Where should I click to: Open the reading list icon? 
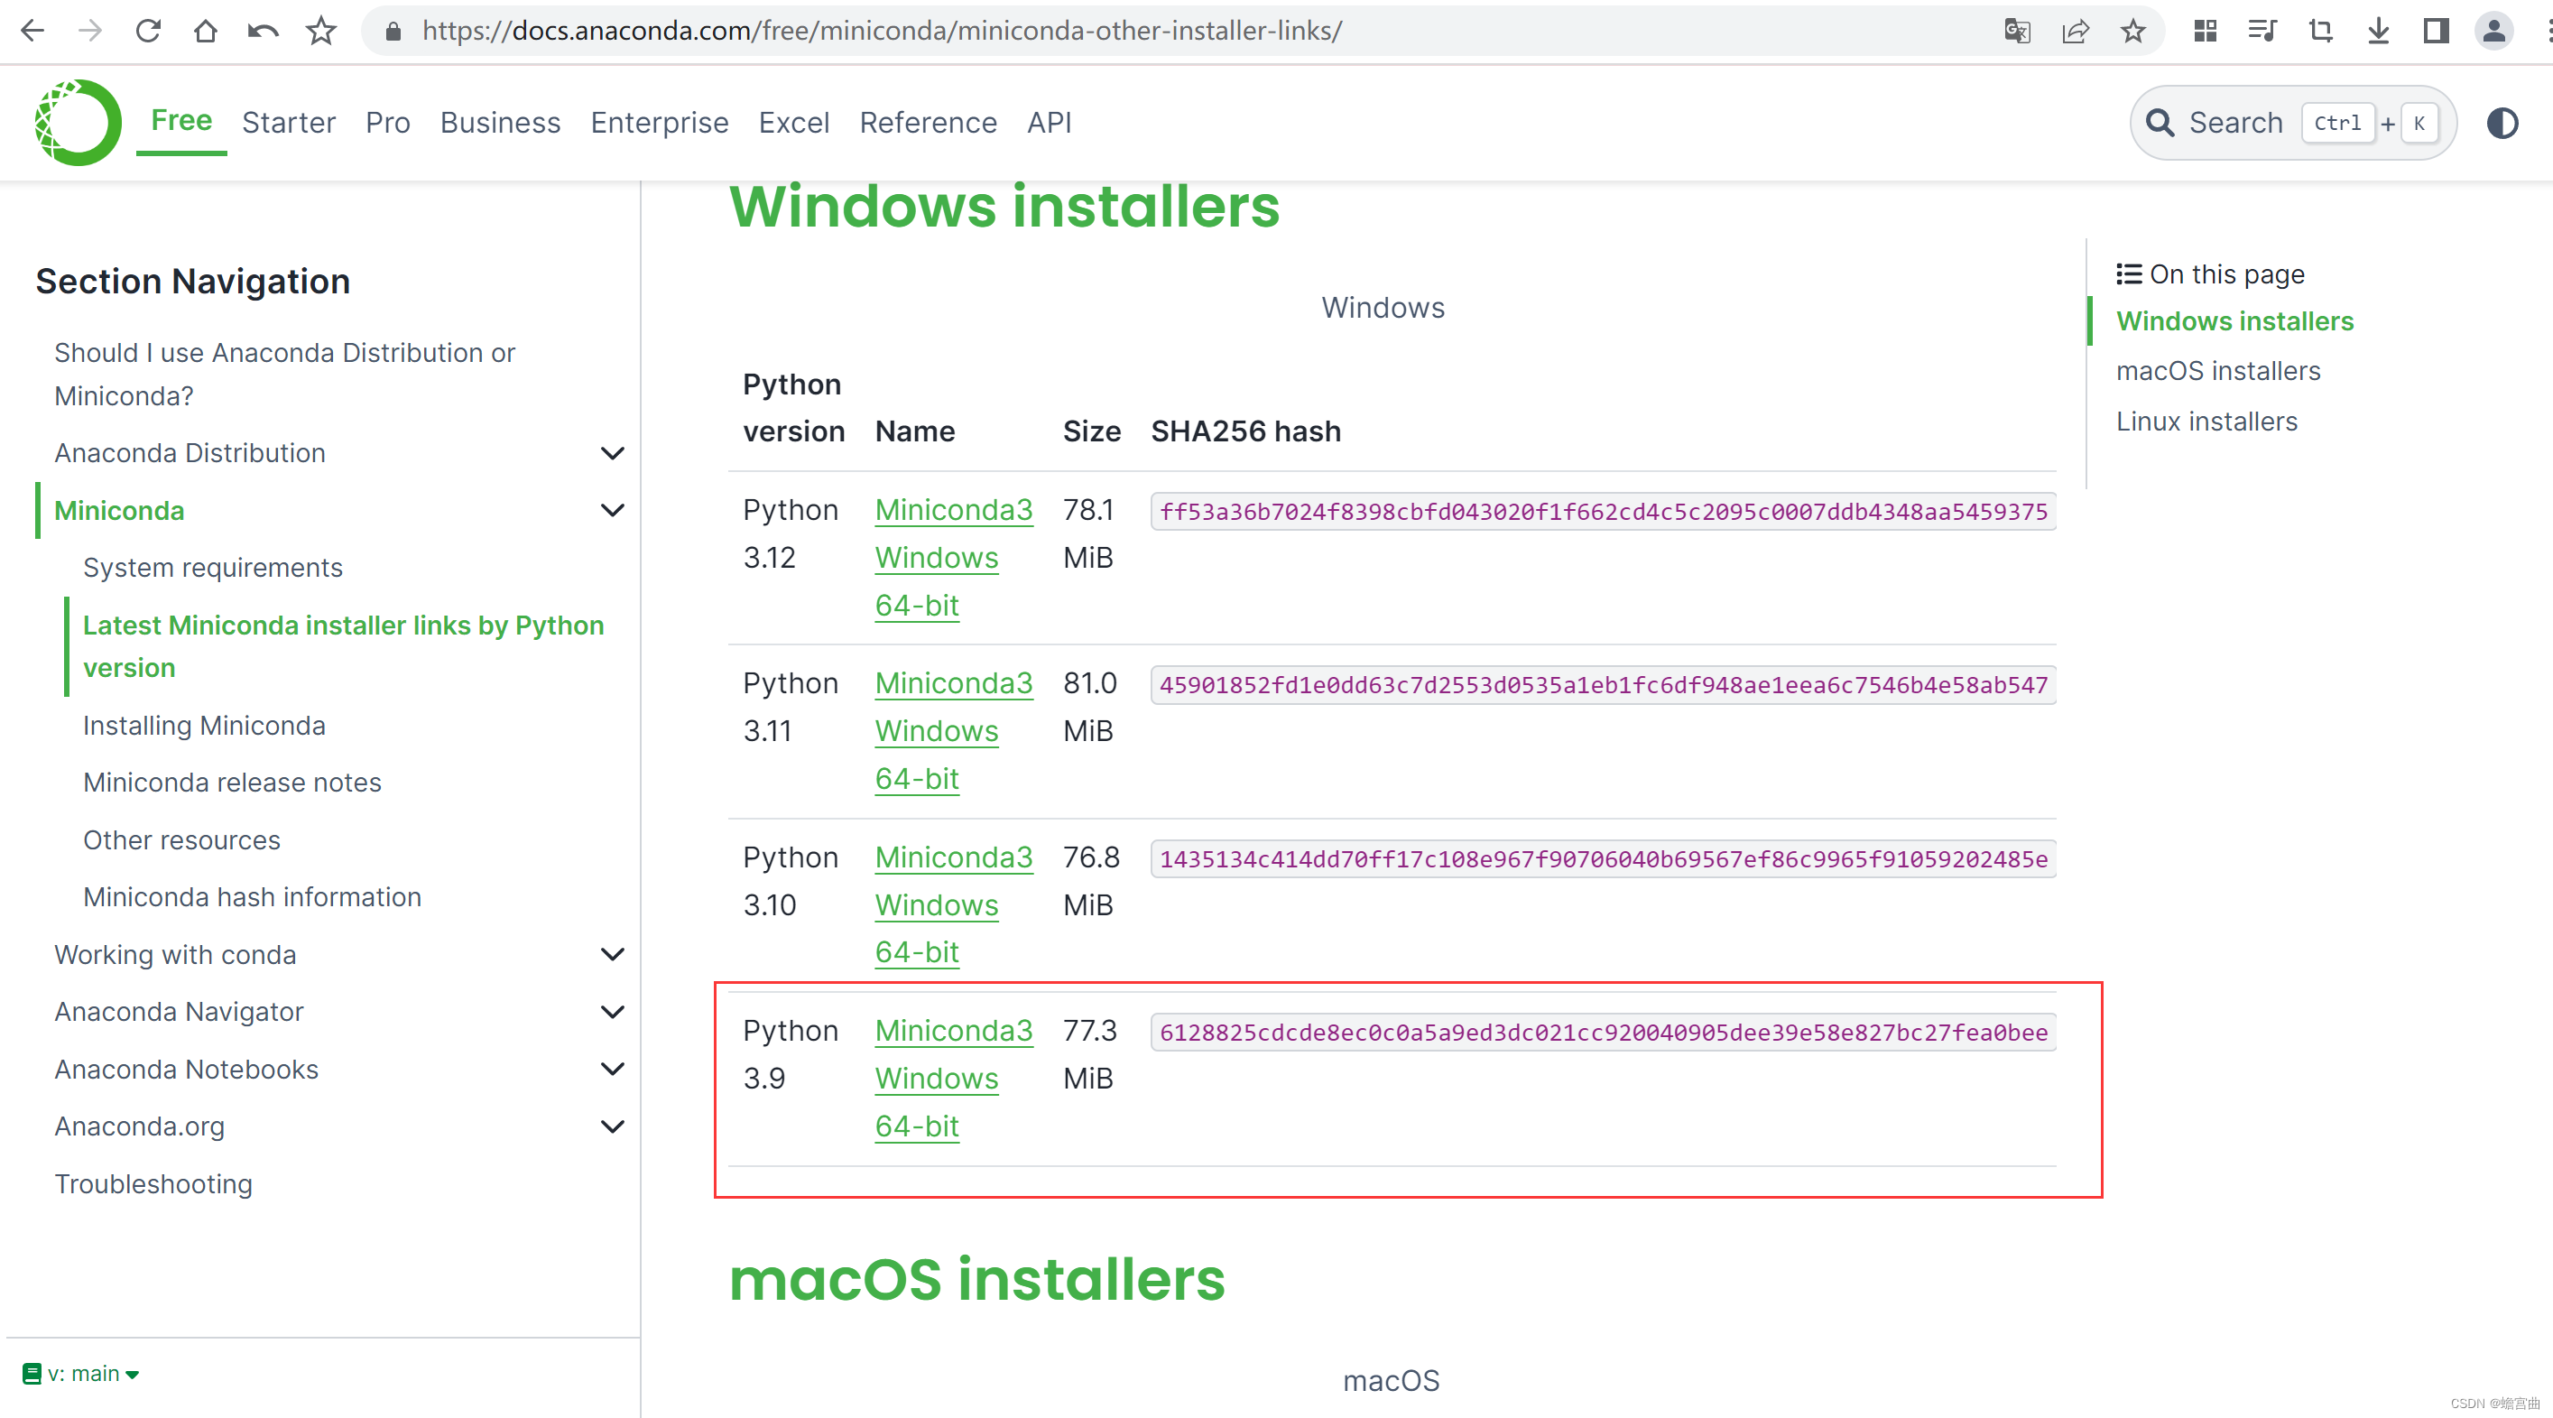pyautogui.click(x=2262, y=31)
